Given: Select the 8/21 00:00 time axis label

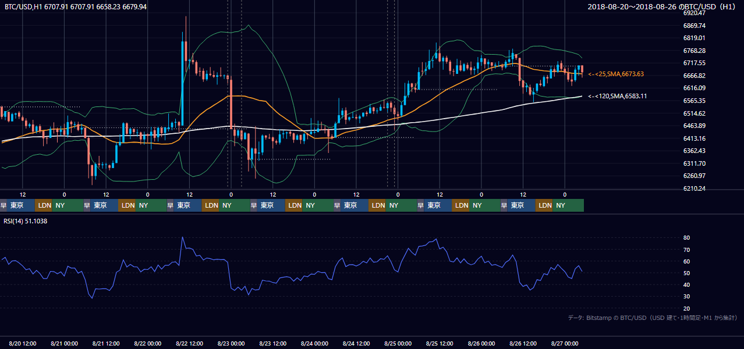Looking at the screenshot, I should (x=65, y=344).
